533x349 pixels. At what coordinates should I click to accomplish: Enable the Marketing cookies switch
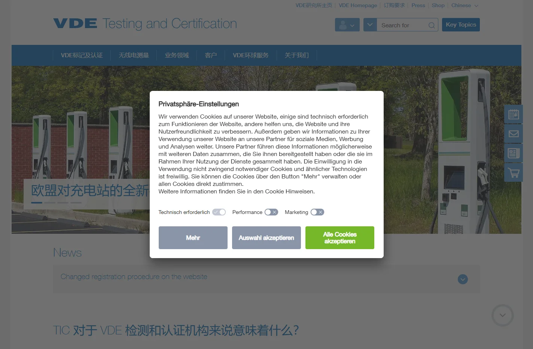(x=317, y=212)
